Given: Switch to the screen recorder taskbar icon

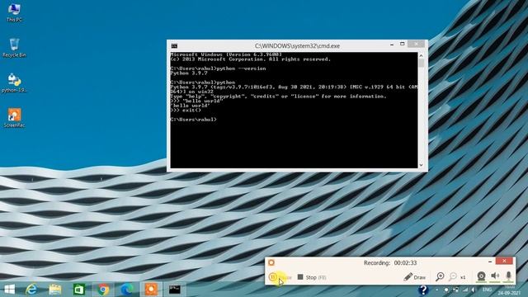Looking at the screenshot, I should pos(151,290).
